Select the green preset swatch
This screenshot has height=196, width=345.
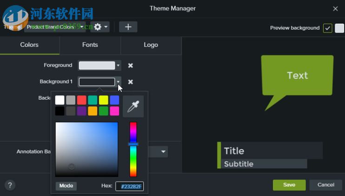point(104,111)
